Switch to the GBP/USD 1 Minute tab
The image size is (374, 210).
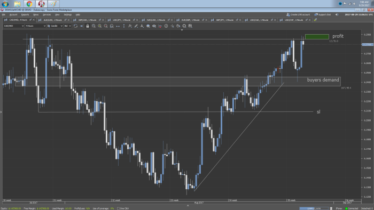click(x=87, y=20)
